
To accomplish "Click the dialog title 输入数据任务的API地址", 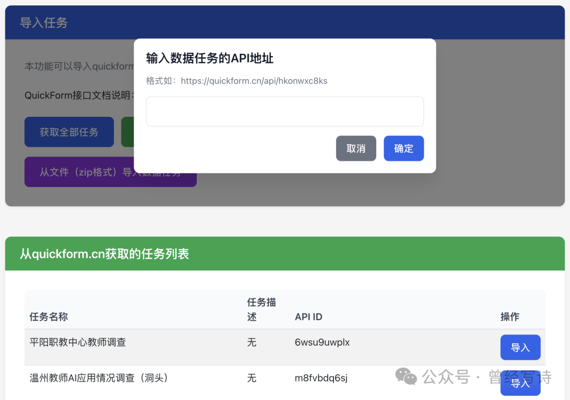I will tap(210, 58).
